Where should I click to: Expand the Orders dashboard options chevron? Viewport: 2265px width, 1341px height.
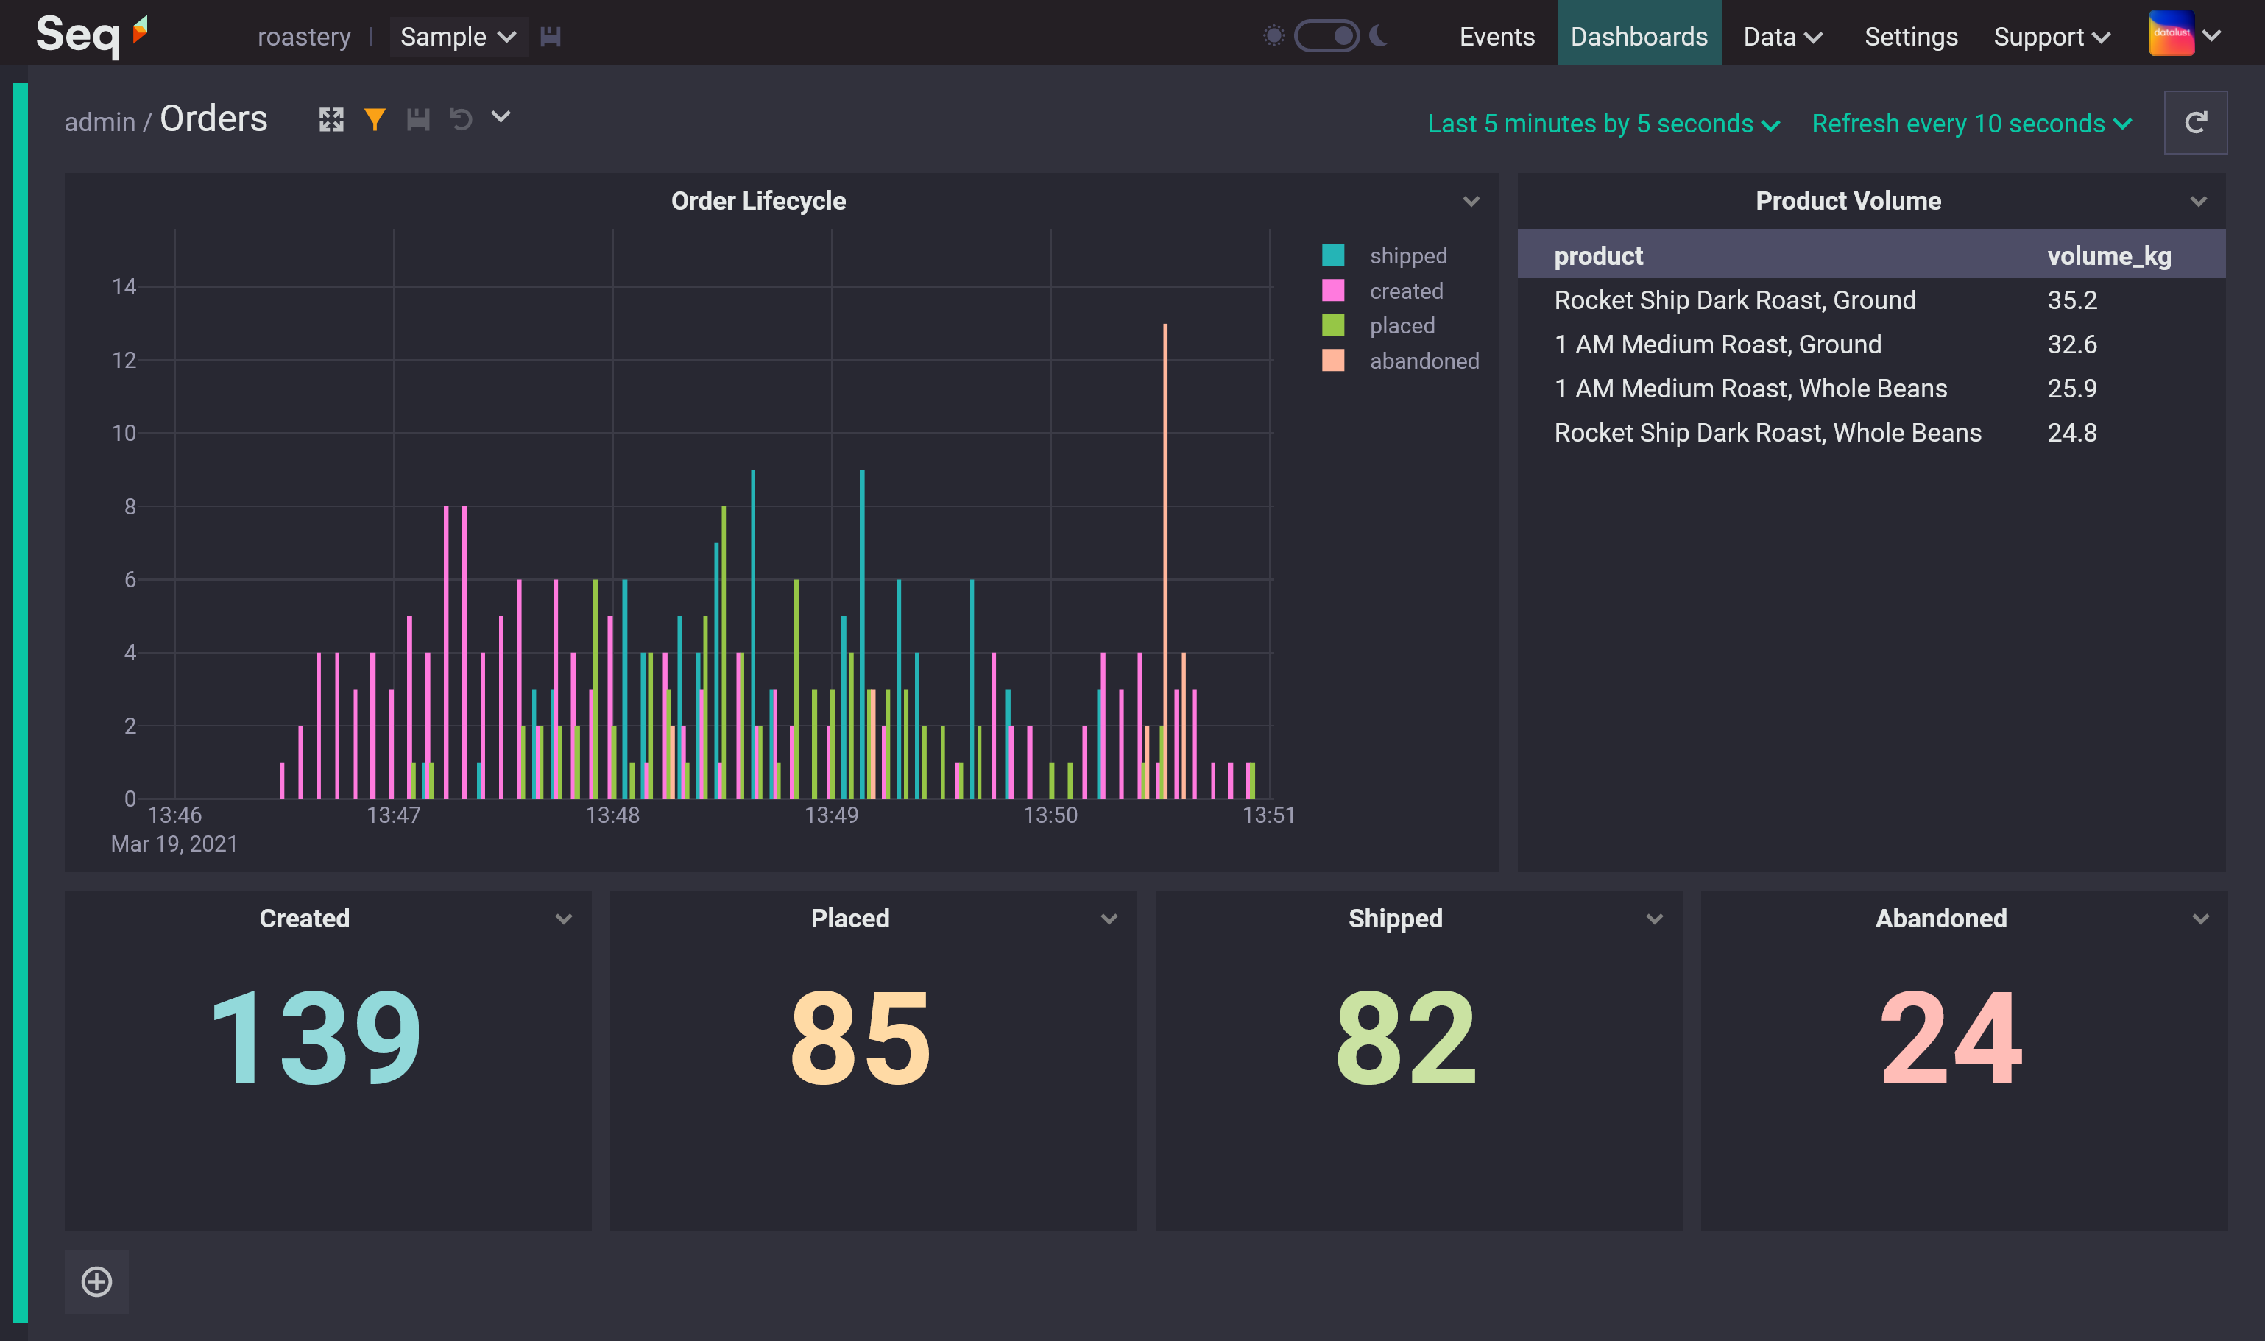coord(501,118)
